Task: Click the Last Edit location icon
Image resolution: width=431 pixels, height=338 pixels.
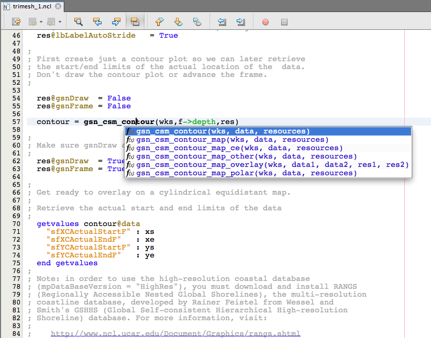Action: click(16, 22)
